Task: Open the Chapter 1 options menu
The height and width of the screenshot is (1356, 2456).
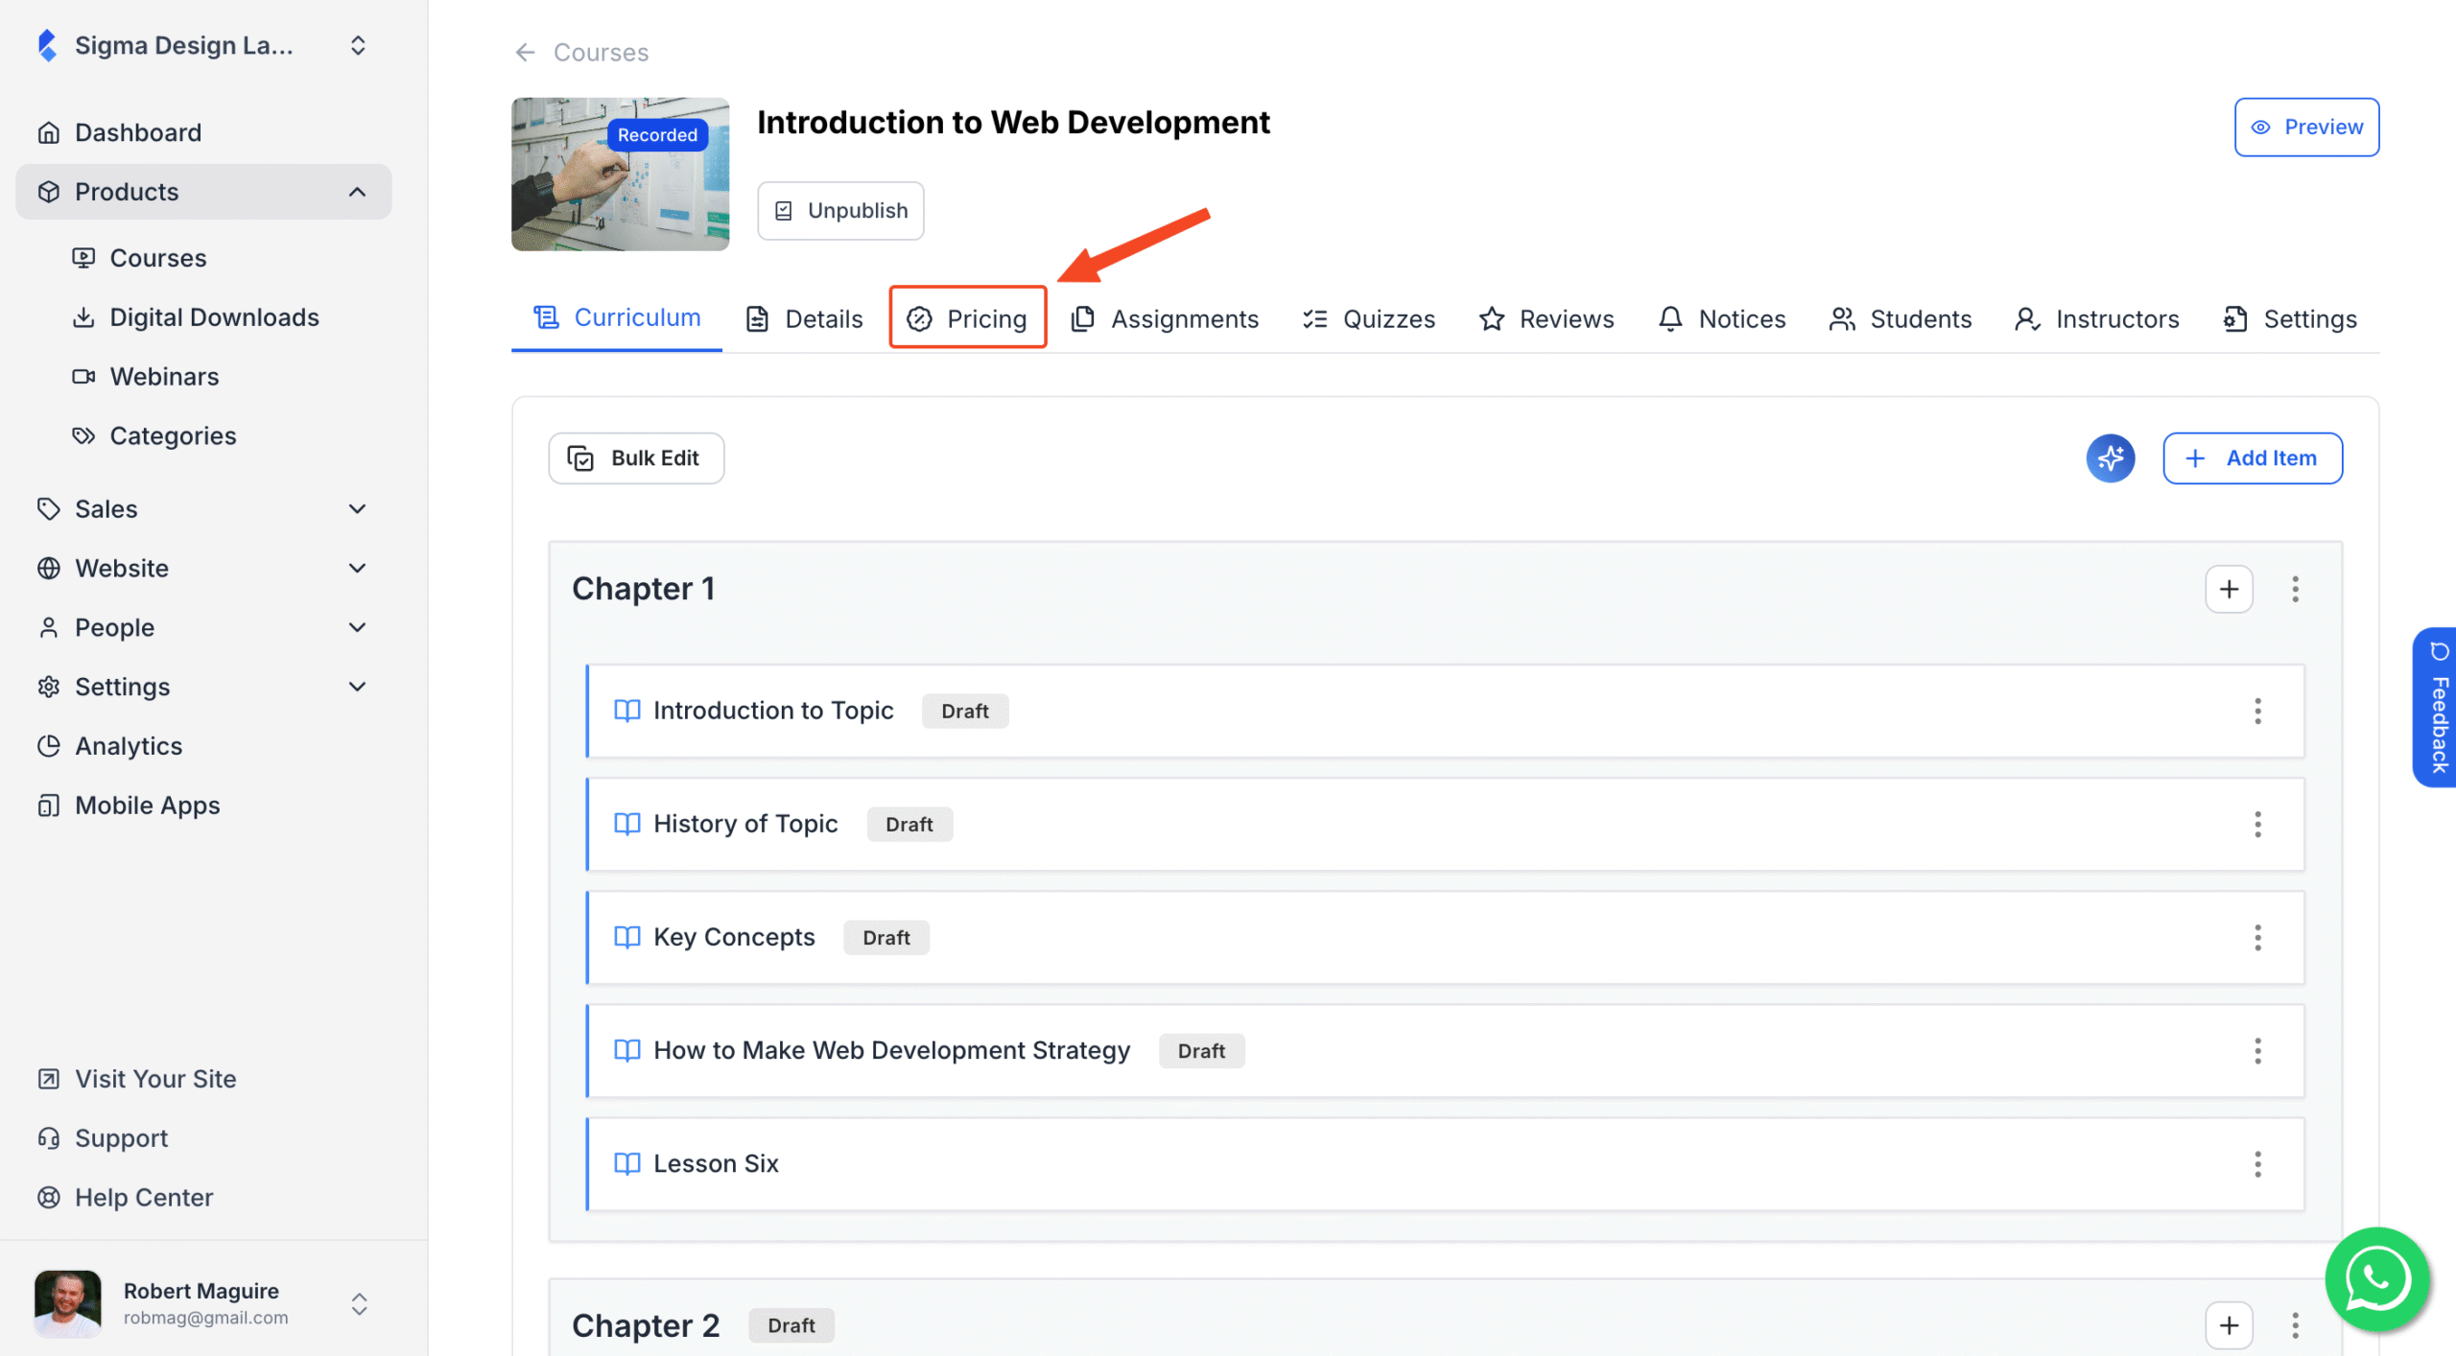Action: click(x=2295, y=589)
